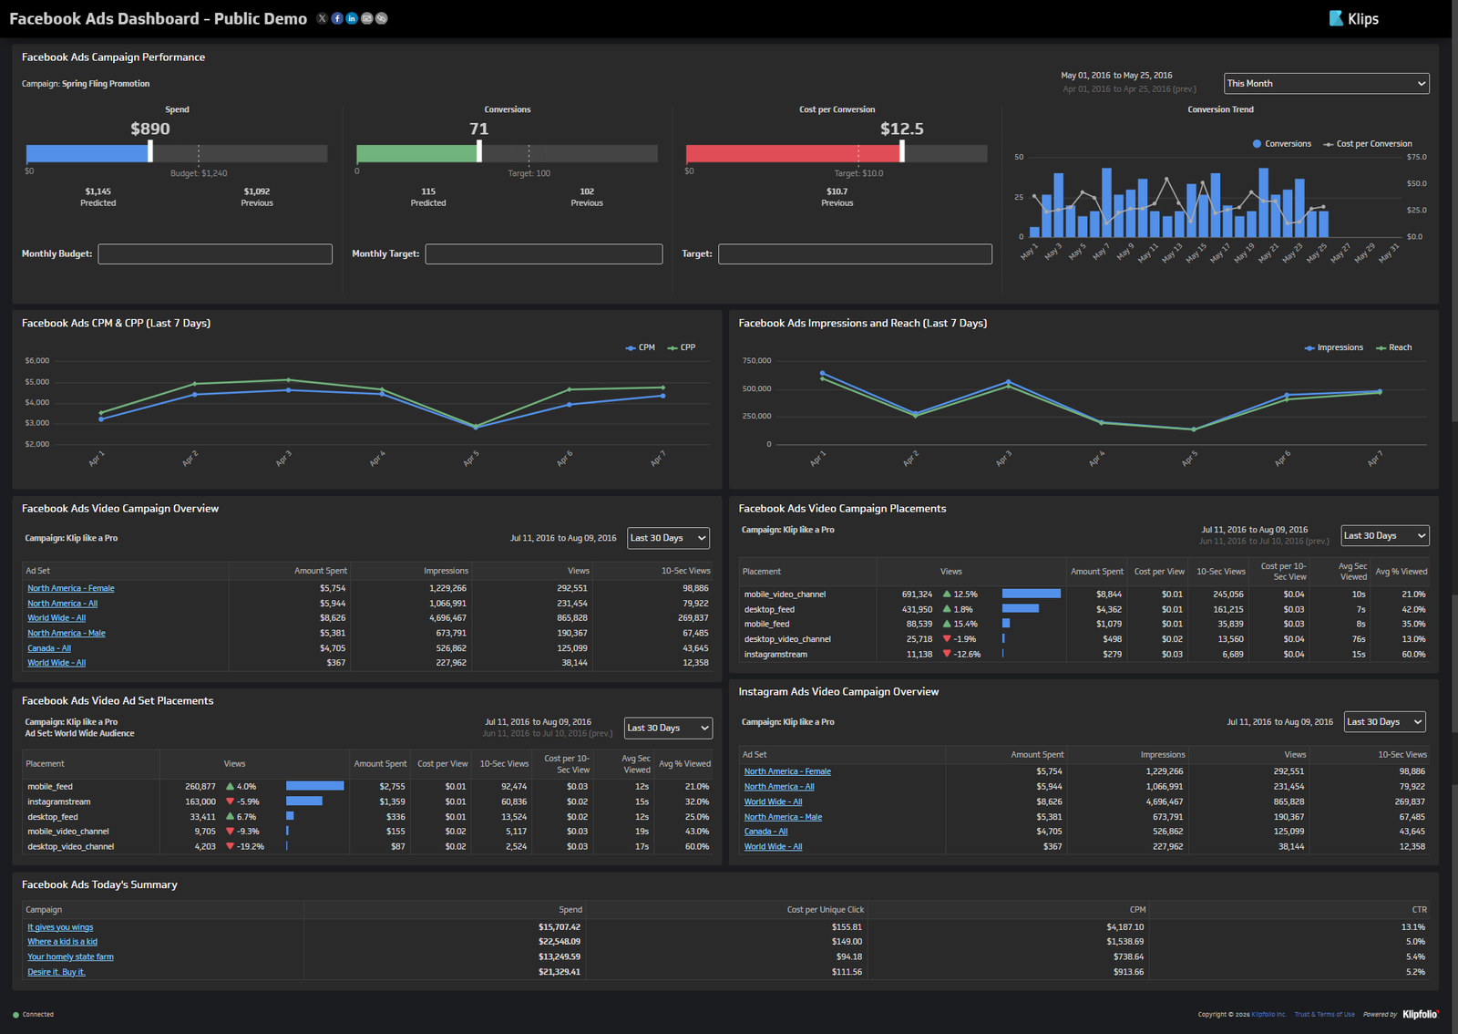This screenshot has height=1034, width=1458.
Task: Open the 'Desire it. Buy it.' campaign
Action: pyautogui.click(x=56, y=972)
